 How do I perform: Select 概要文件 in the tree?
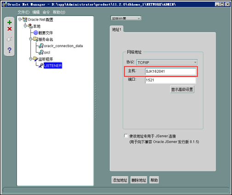coord(46,33)
